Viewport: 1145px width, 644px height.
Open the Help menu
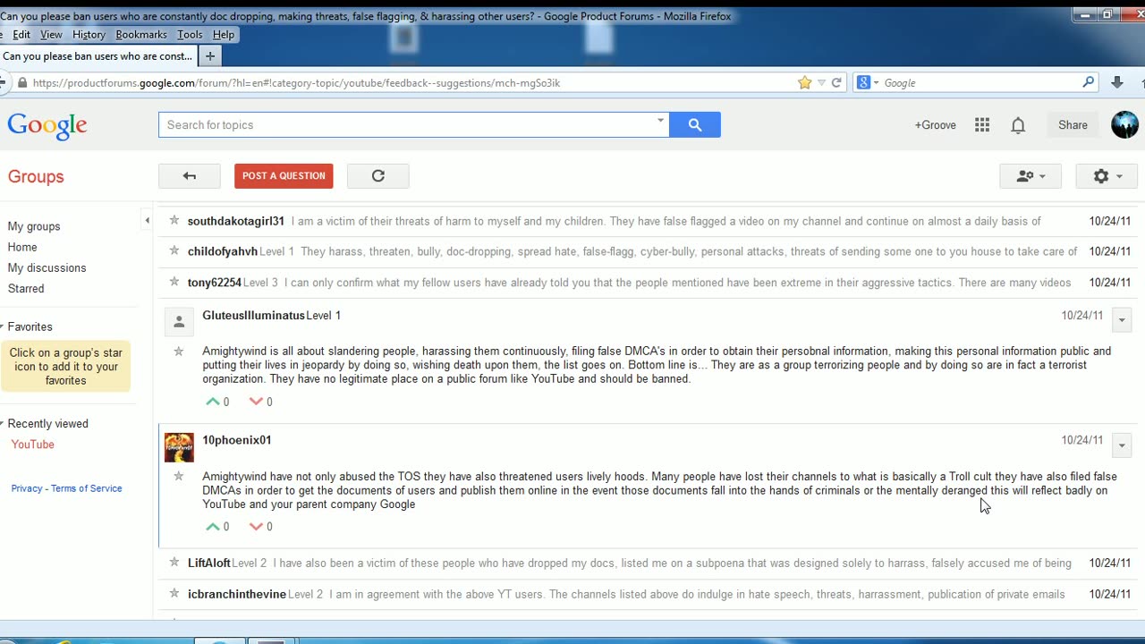click(224, 34)
